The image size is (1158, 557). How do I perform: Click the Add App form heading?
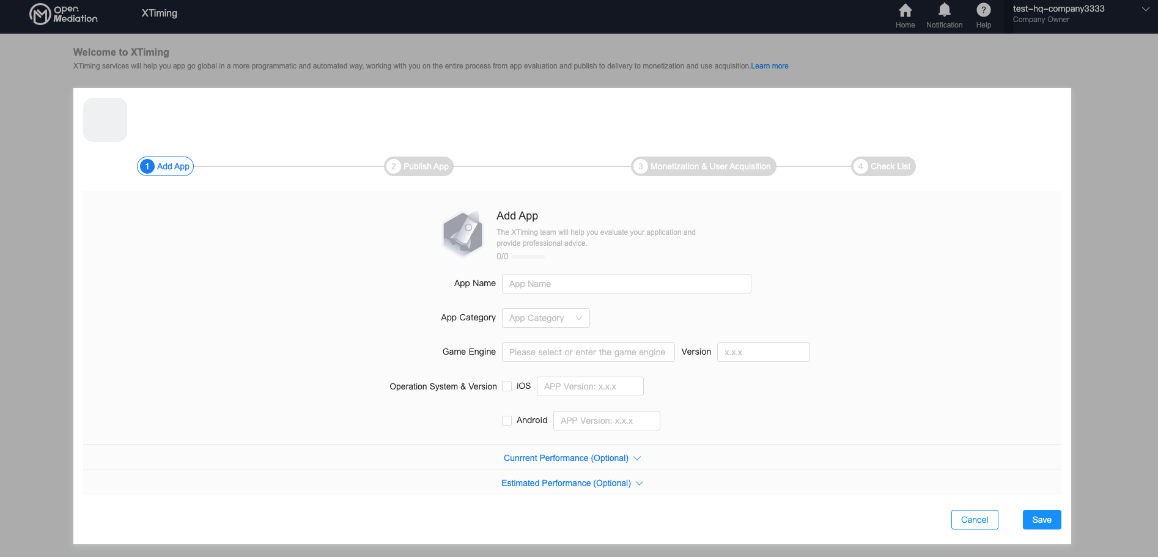coord(517,216)
